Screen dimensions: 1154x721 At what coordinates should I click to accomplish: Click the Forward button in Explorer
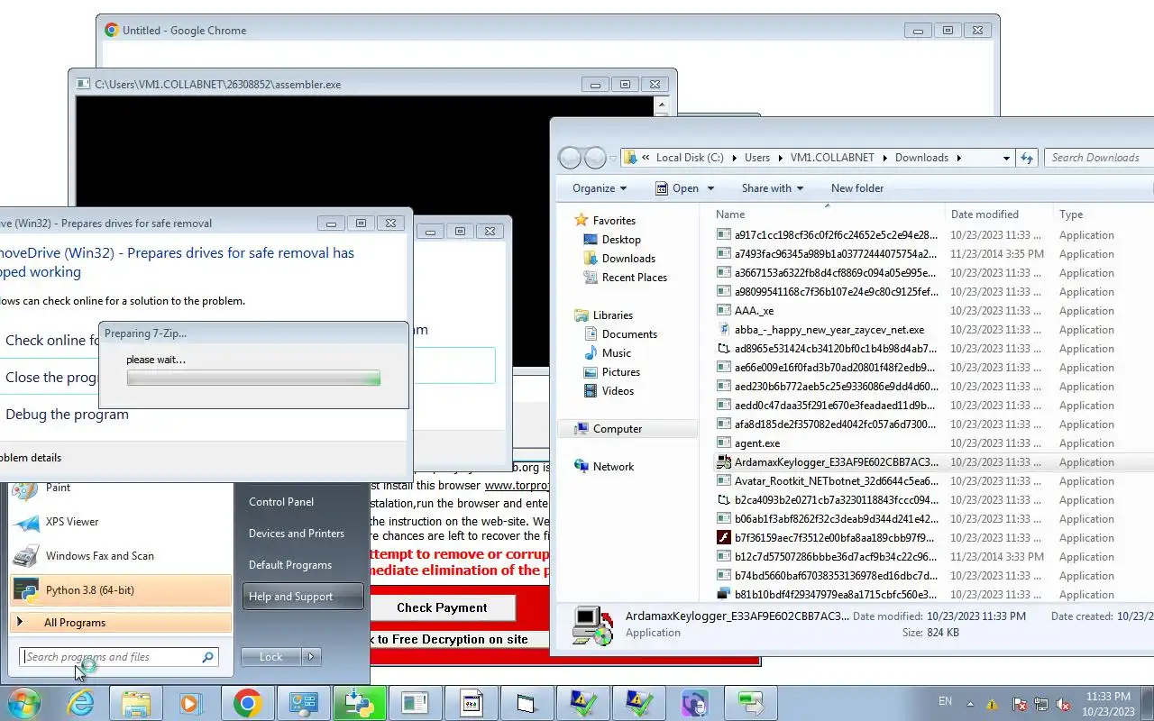595,158
